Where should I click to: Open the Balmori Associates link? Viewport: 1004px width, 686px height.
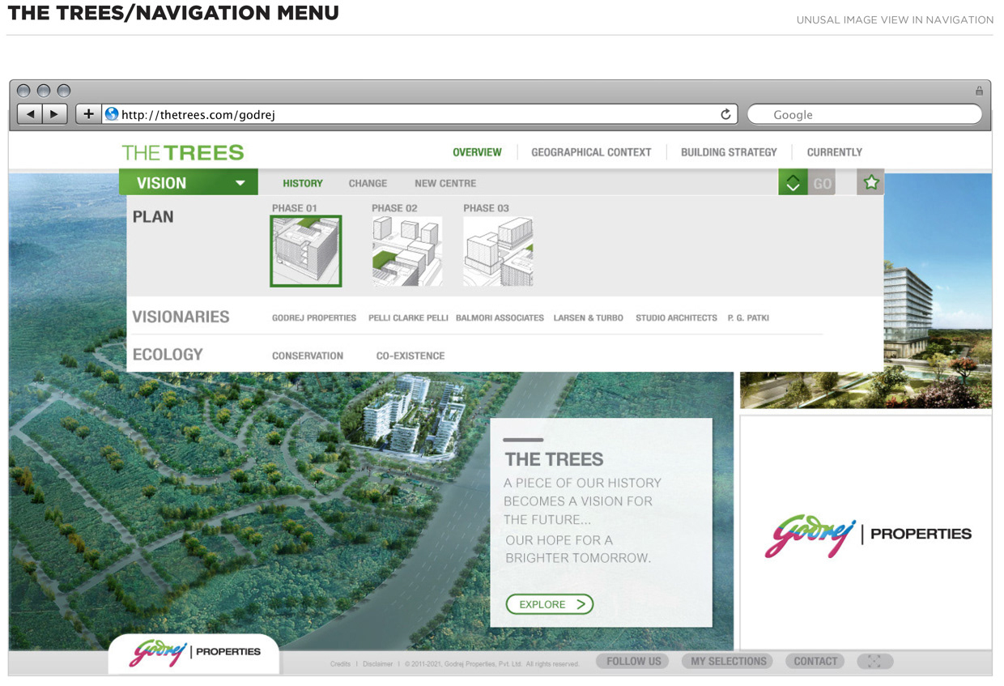pyautogui.click(x=500, y=318)
